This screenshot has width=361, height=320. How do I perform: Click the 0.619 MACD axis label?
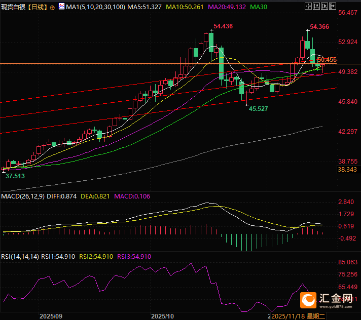tap(346, 226)
